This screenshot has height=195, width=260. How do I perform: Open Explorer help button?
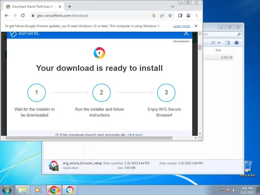(x=237, y=43)
